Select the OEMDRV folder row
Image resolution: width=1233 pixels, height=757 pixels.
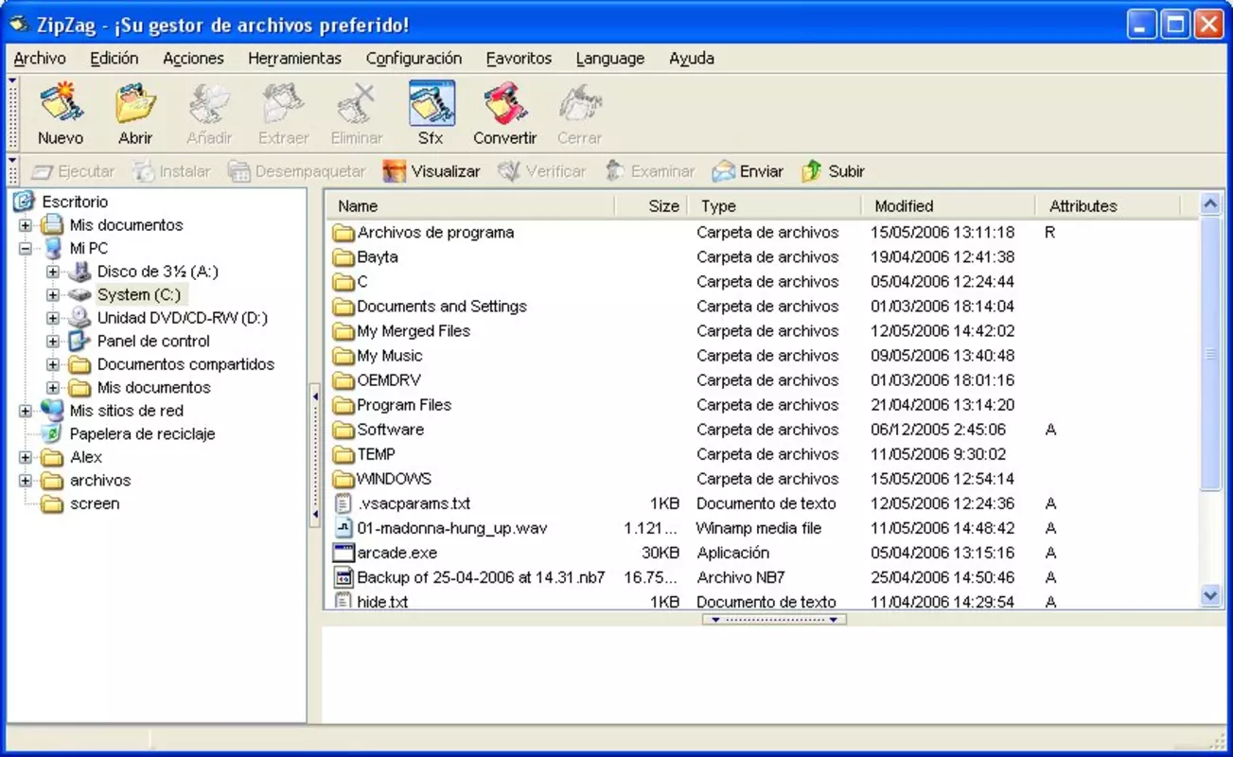click(761, 380)
